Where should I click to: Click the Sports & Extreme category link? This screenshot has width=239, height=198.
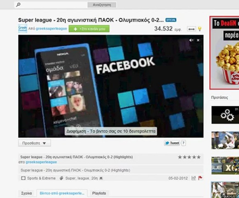point(41,178)
